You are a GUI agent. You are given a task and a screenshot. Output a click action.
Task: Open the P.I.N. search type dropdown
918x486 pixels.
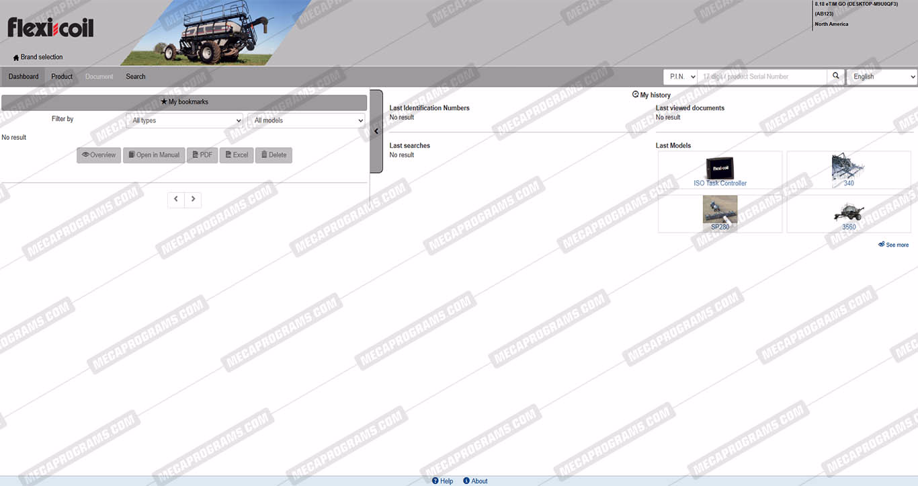click(x=681, y=77)
